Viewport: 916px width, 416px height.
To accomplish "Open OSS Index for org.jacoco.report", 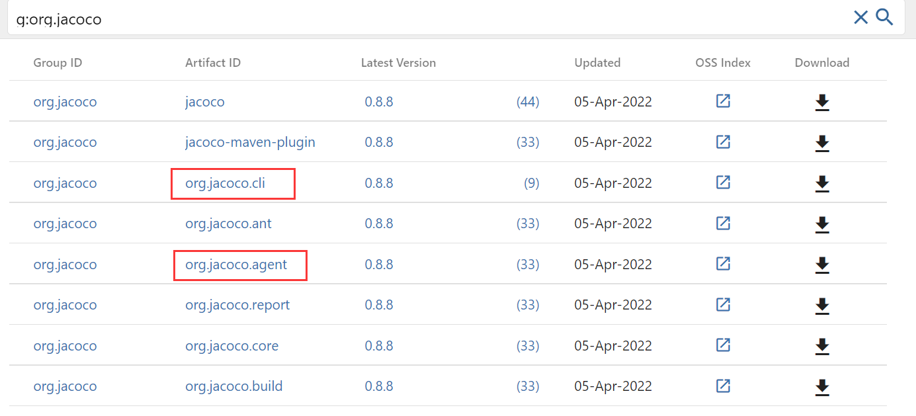I will (723, 304).
